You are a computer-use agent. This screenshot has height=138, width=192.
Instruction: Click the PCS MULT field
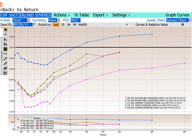coord(76,20)
